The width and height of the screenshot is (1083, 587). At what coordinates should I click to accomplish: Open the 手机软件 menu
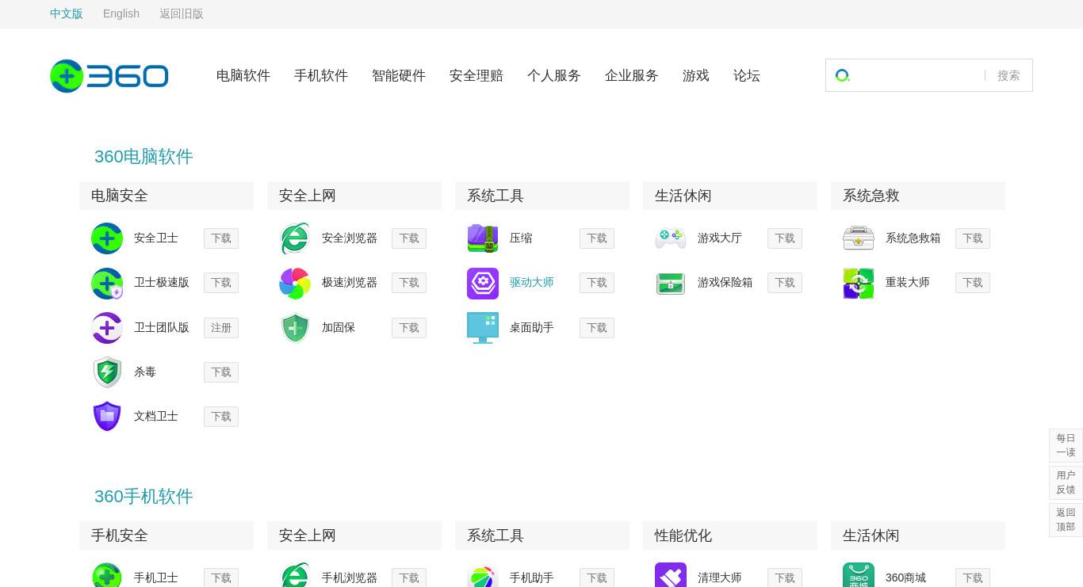click(321, 75)
